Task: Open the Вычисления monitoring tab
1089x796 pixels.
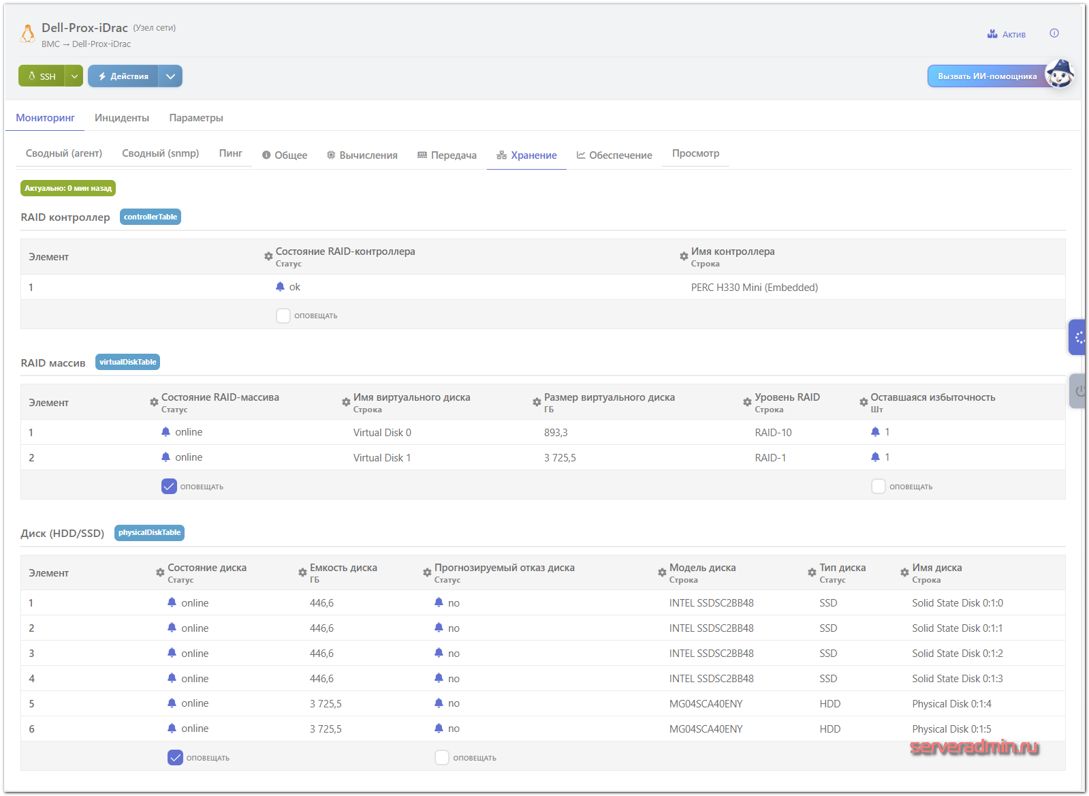Action: (x=362, y=155)
